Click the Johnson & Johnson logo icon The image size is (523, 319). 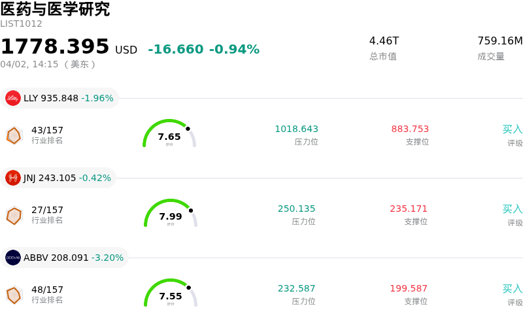click(x=13, y=178)
